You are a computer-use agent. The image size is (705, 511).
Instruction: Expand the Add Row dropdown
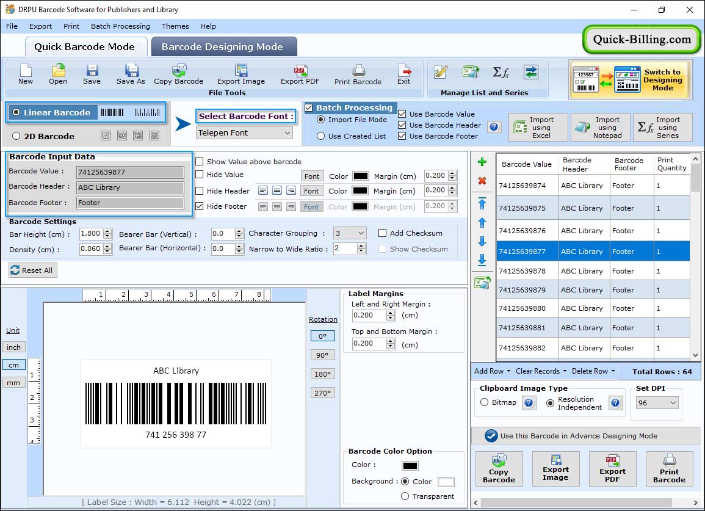click(493, 371)
